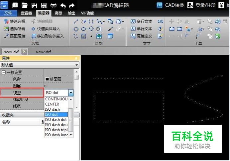Switch to the 查看器 tab
The image size is (230, 161).
pos(26,13)
